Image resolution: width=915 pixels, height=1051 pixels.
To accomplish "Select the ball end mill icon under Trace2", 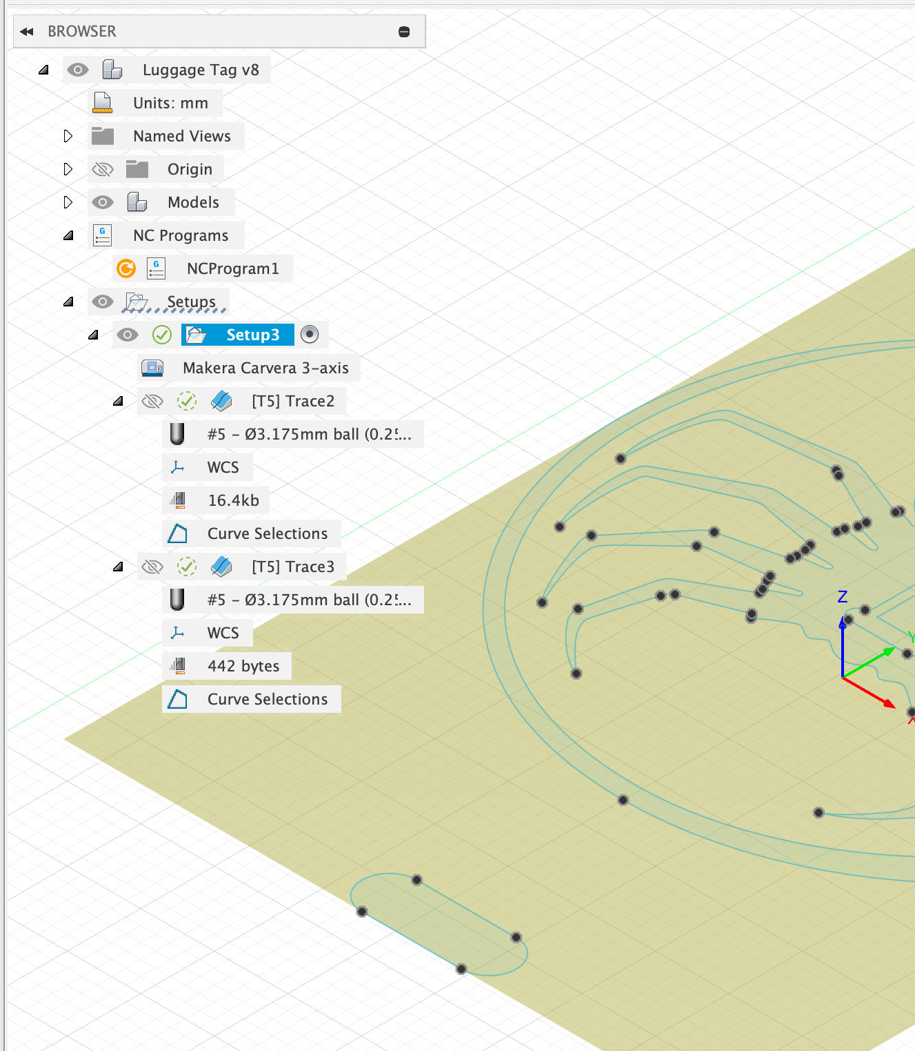I will [x=177, y=434].
